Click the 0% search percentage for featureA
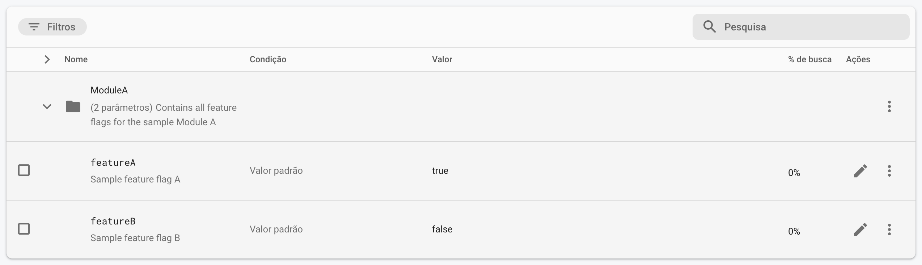Image resolution: width=922 pixels, height=265 pixels. (794, 172)
